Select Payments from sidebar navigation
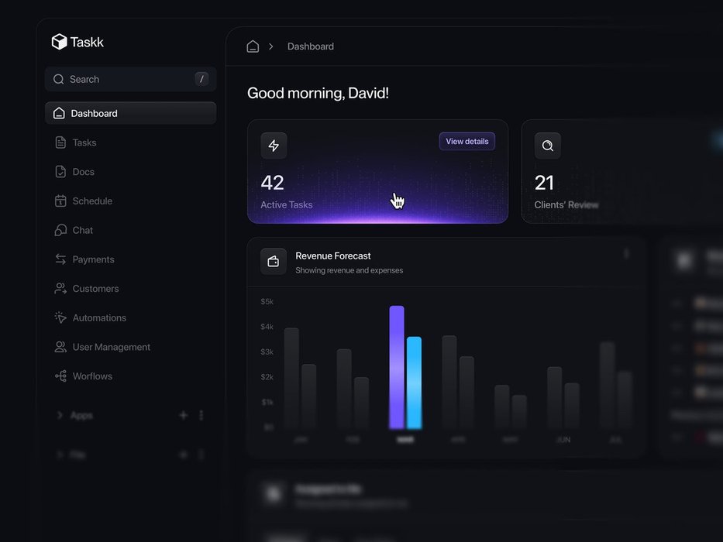Screen dimensions: 723x542 (x=93, y=259)
